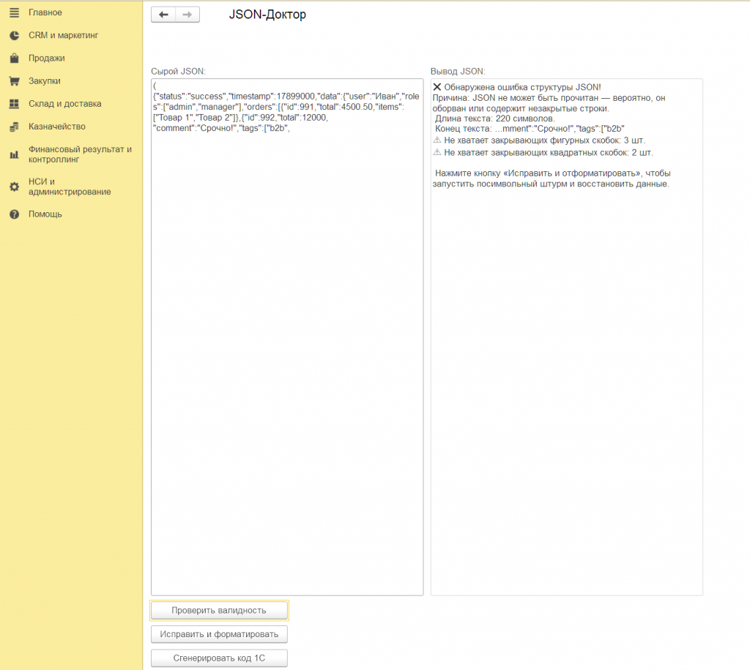Open the Склад и доставка grid icon
The height and width of the screenshot is (670, 750).
click(15, 104)
